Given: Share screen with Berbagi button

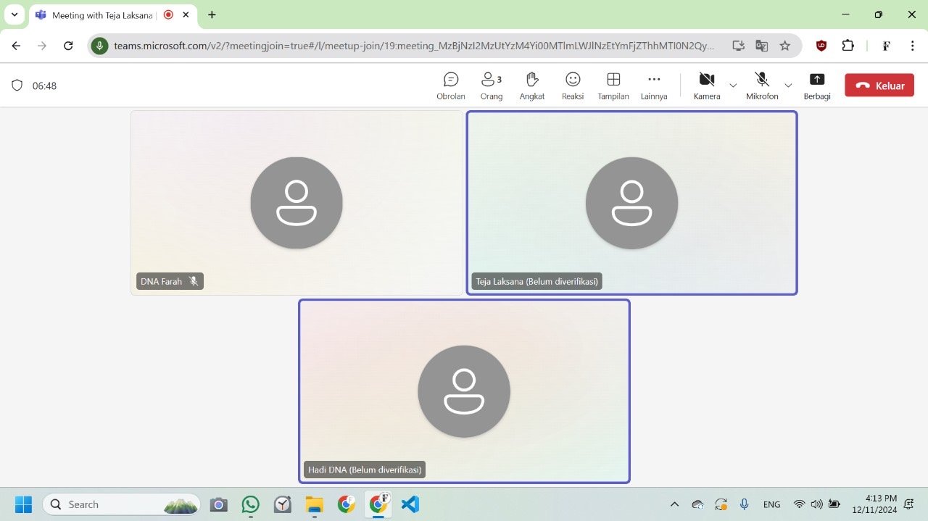Looking at the screenshot, I should (816, 86).
